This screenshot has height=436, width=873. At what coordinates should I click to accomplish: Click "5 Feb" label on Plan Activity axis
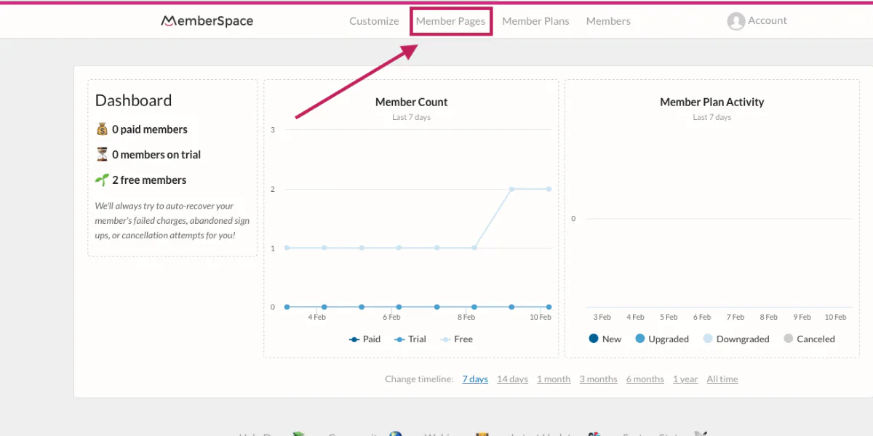(669, 317)
